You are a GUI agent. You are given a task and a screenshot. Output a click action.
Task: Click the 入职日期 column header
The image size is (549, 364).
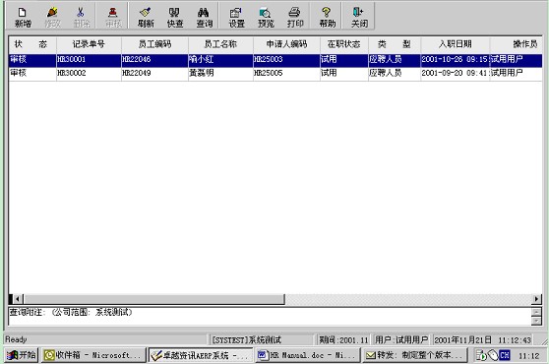pyautogui.click(x=456, y=44)
